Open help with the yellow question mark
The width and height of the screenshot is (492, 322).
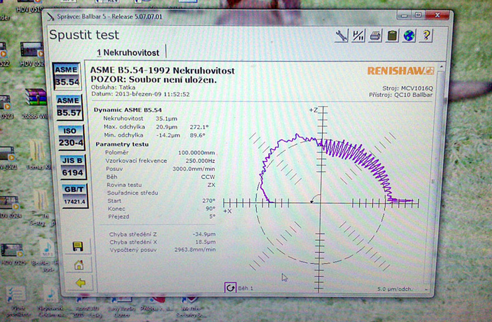(427, 35)
